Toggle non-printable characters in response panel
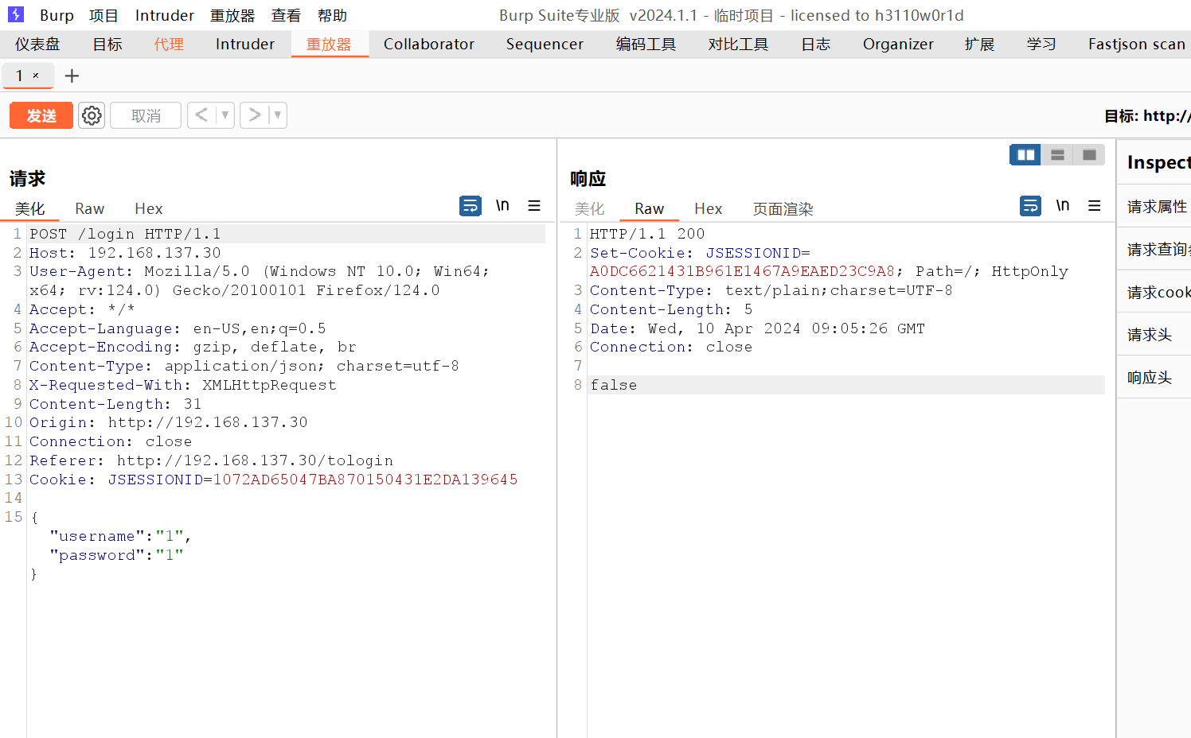Viewport: 1191px width, 738px height. (x=1063, y=206)
